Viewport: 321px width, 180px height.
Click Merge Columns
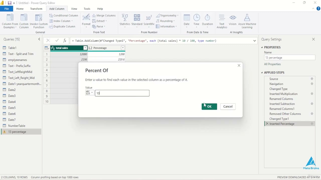tap(104, 15)
